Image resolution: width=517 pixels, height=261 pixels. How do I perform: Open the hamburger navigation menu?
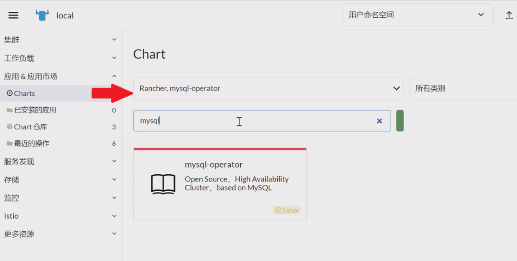pyautogui.click(x=13, y=15)
